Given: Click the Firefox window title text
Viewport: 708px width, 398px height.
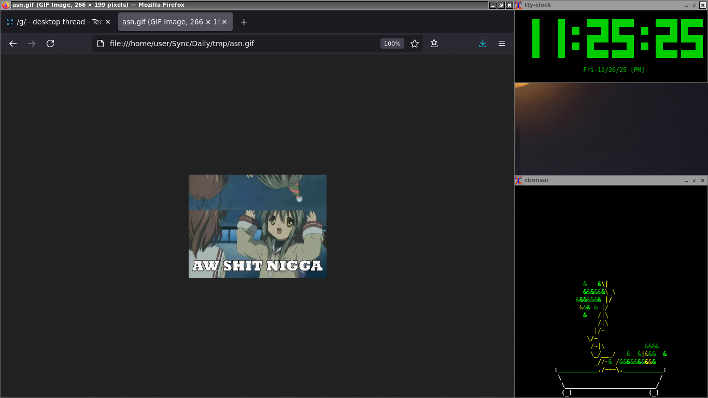Looking at the screenshot, I should click(98, 5).
